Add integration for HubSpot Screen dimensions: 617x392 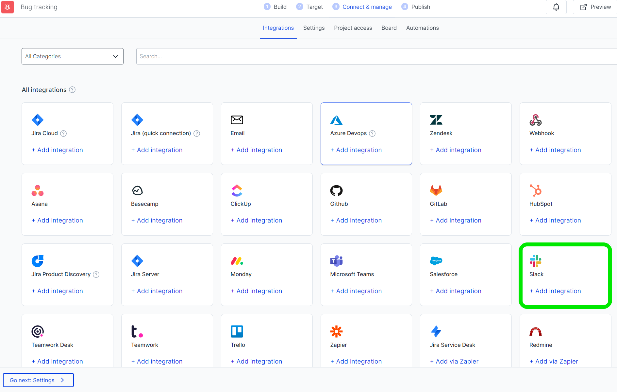[x=555, y=220]
